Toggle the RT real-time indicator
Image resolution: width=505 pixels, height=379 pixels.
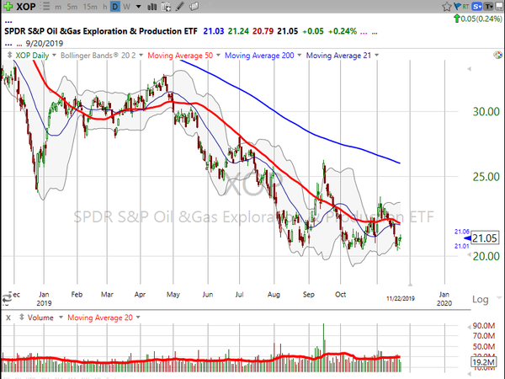(465, 7)
